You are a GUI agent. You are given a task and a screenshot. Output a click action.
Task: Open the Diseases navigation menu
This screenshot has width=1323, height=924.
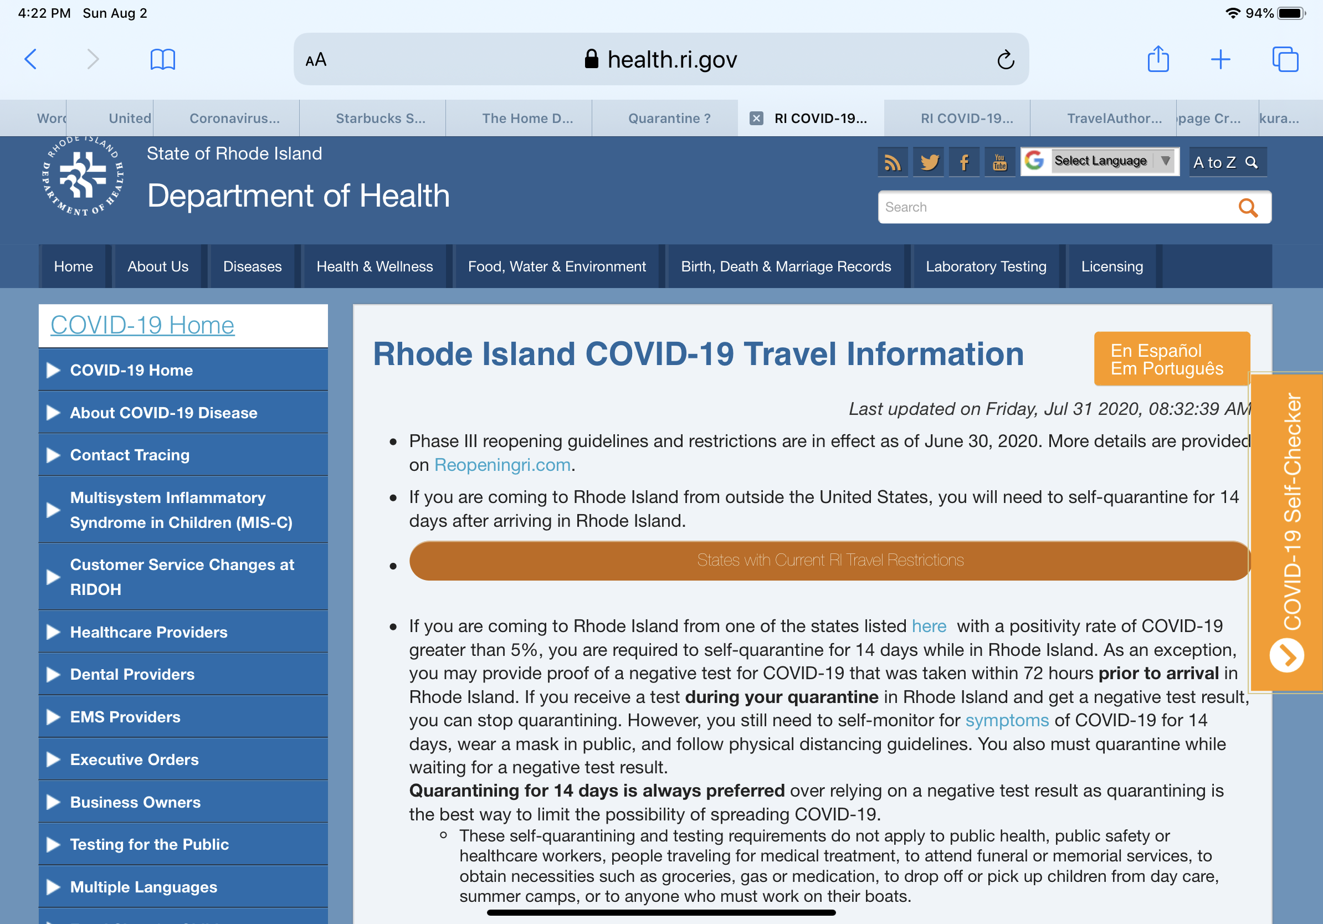tap(252, 266)
